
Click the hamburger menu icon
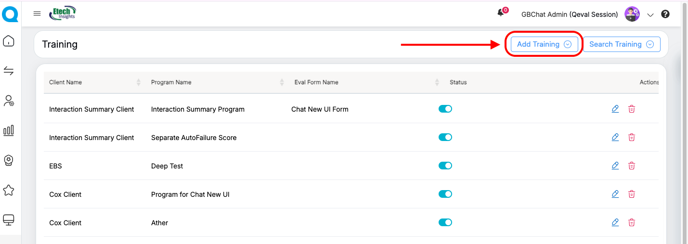point(37,13)
